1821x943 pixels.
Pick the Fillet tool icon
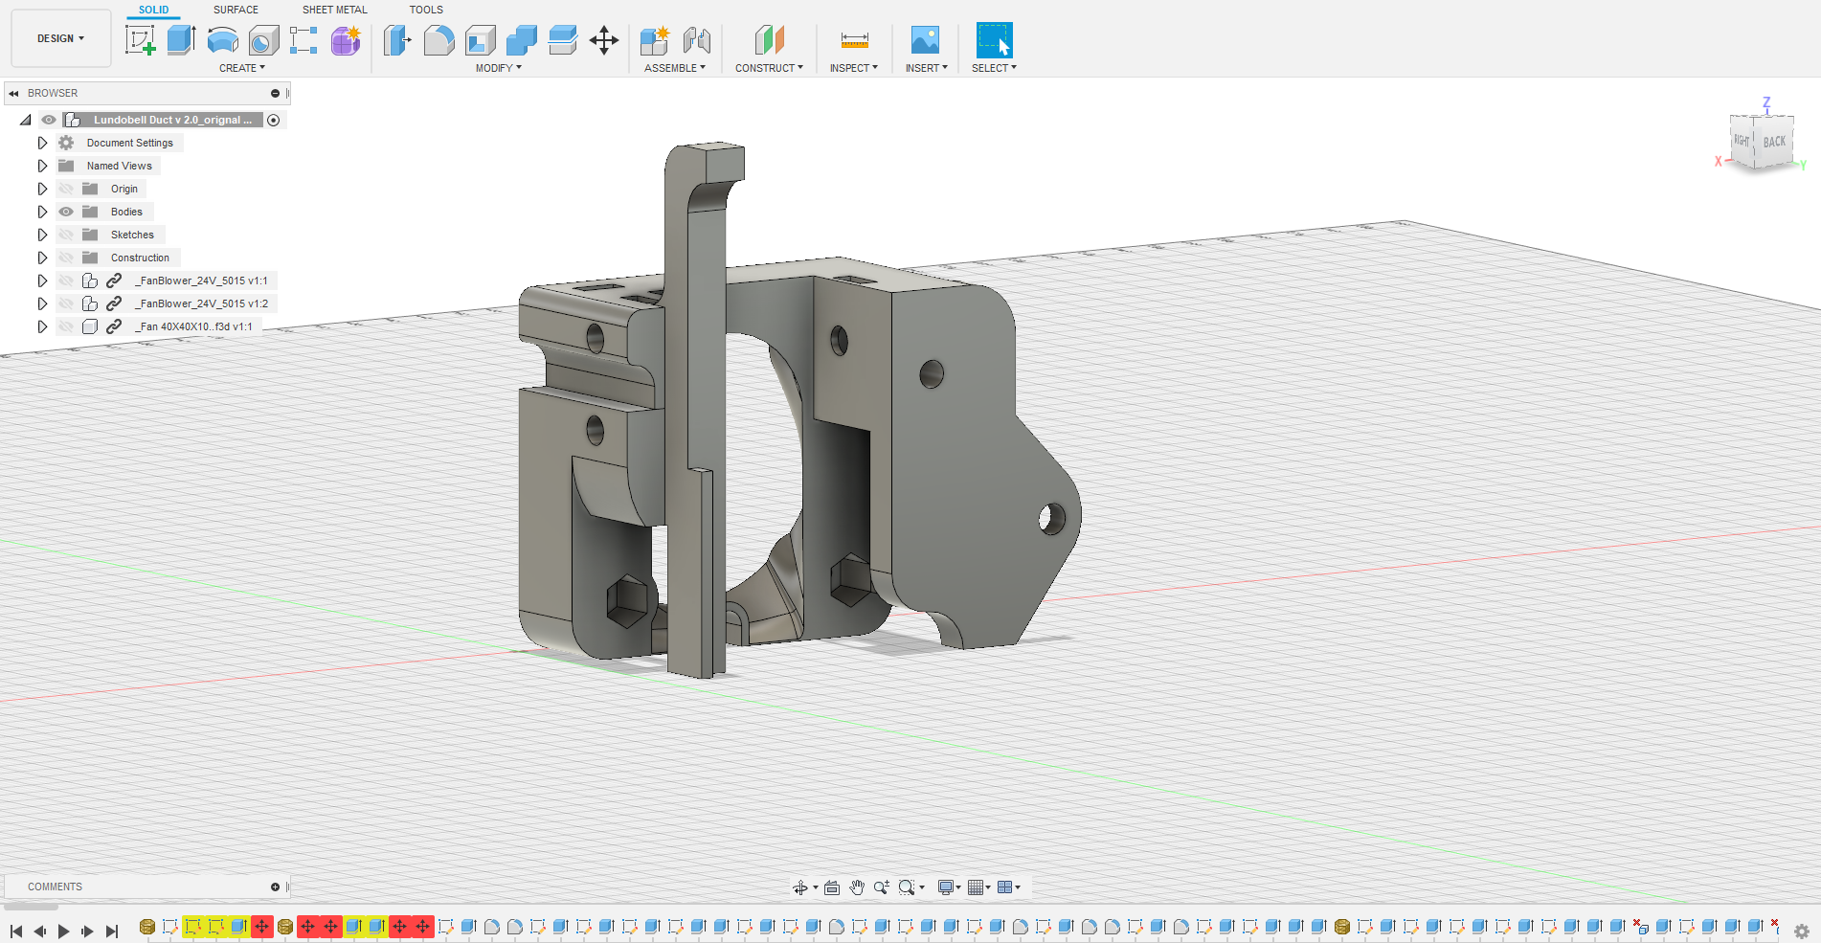coord(439,40)
